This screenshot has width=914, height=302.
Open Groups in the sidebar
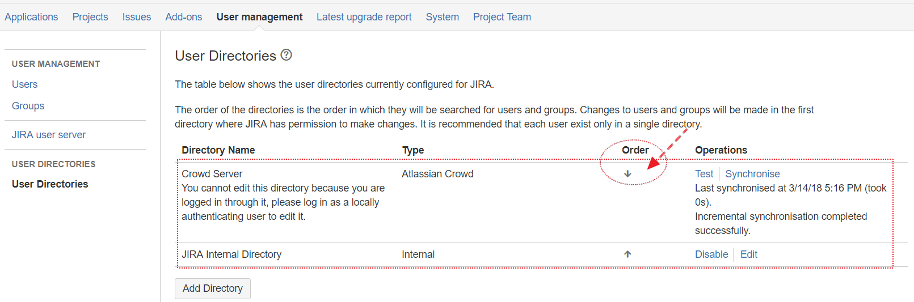point(28,106)
